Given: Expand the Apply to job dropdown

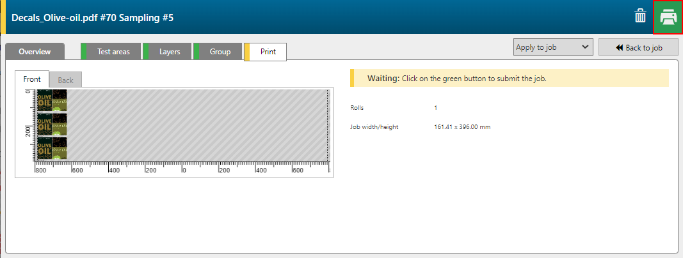Looking at the screenshot, I should [553, 47].
